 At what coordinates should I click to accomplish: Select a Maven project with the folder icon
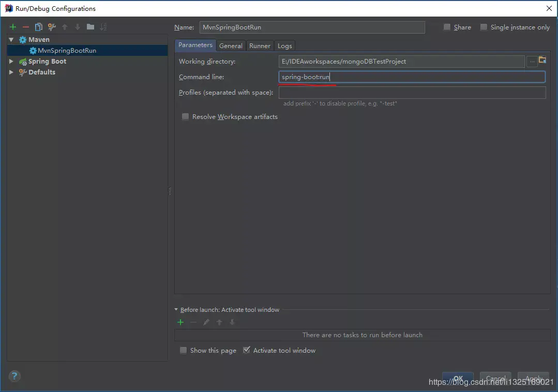(542, 60)
